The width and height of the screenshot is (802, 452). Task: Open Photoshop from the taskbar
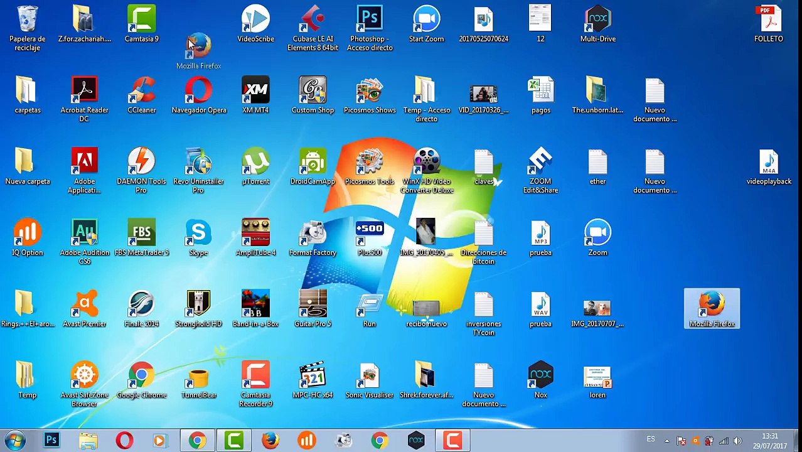pyautogui.click(x=51, y=441)
